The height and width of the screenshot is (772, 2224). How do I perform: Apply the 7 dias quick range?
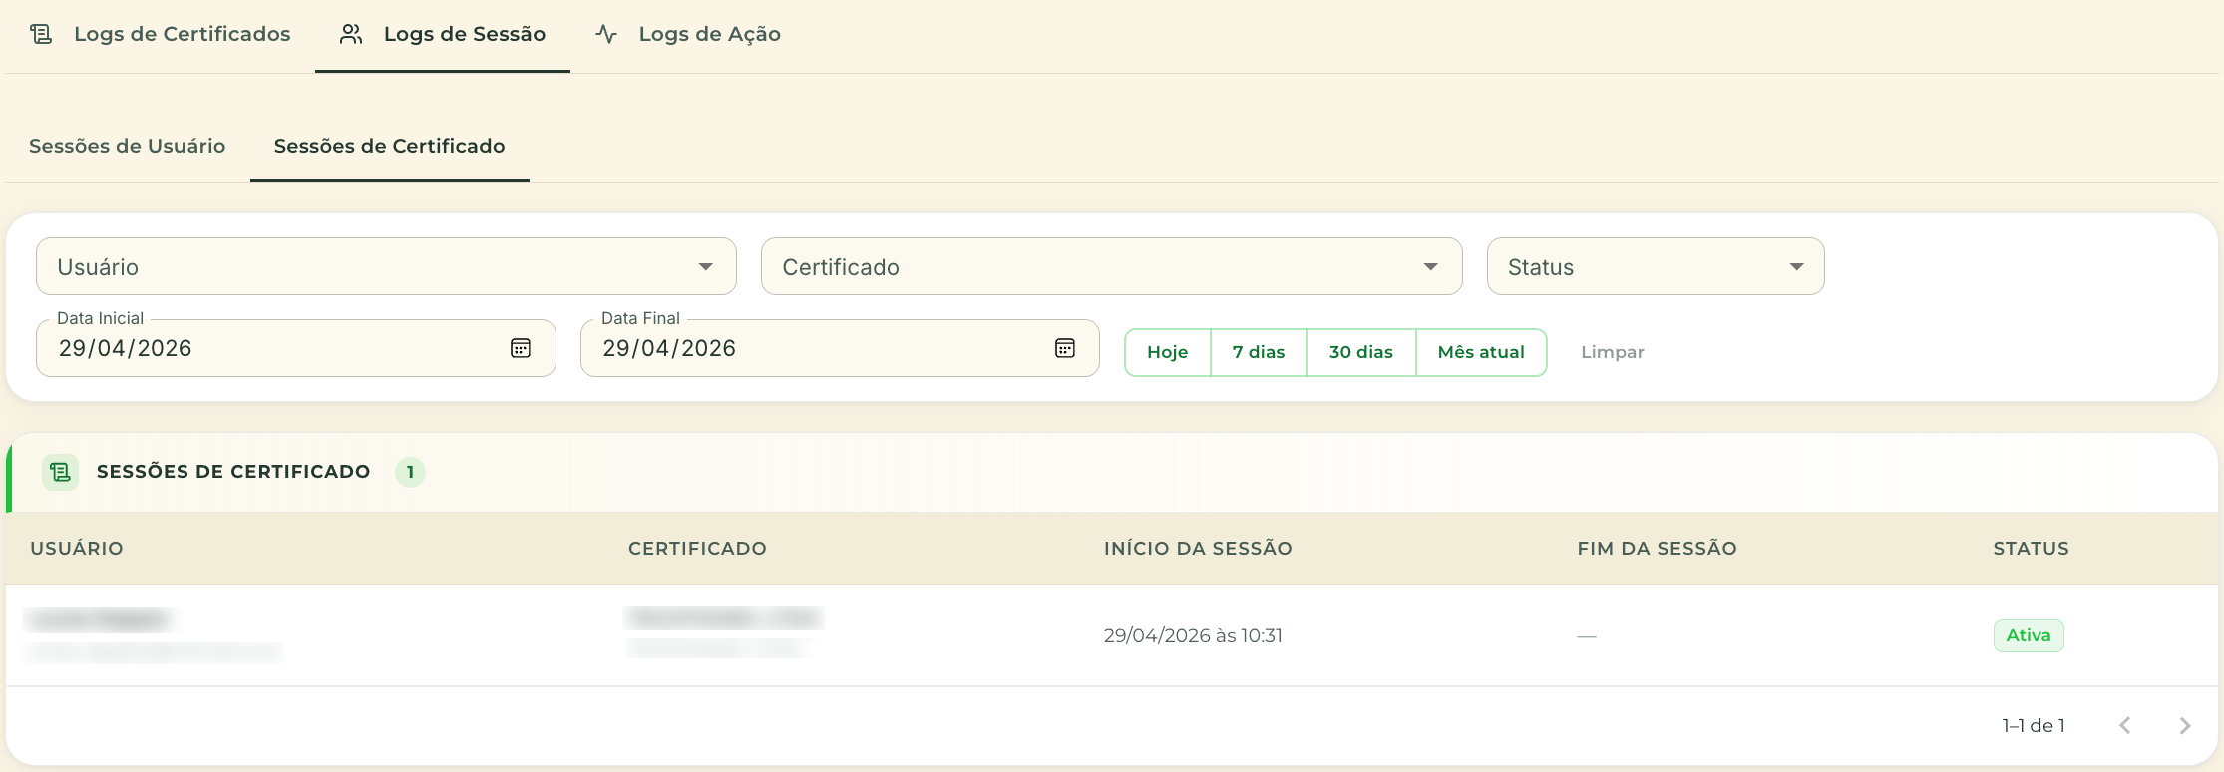(1259, 352)
